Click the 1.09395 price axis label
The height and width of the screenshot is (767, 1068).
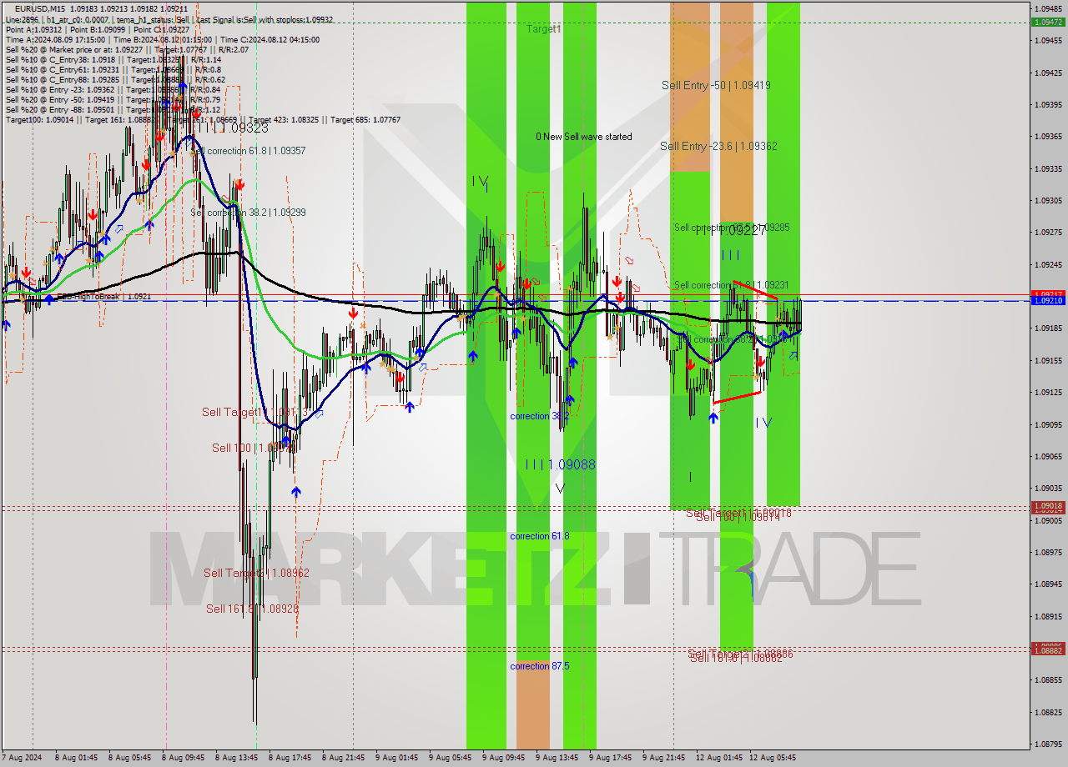(x=1049, y=105)
